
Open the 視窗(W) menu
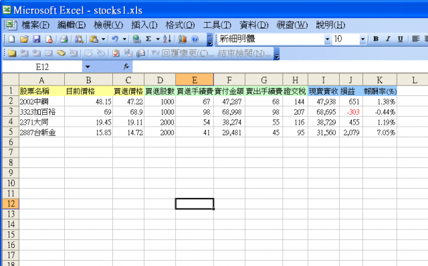click(x=292, y=25)
